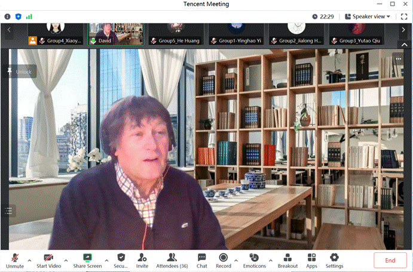Screen dimensions: 413x272
Task: Show the Attendees (36) list
Action: point(172,260)
